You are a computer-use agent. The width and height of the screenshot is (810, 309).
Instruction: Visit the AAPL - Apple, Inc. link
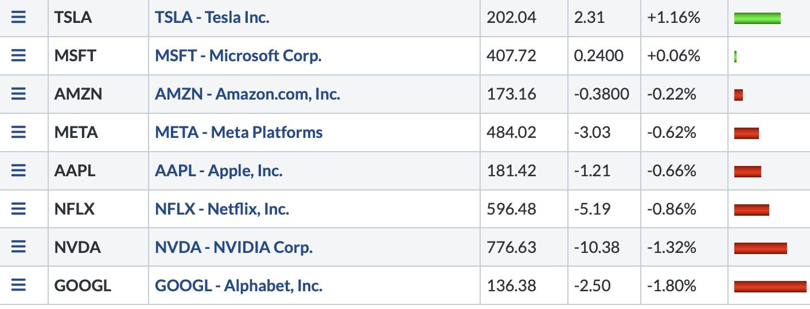click(x=219, y=171)
